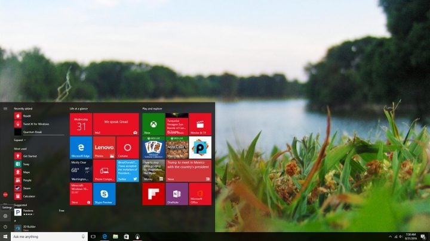
Task: Open Skype Preview tile
Action: point(104,193)
